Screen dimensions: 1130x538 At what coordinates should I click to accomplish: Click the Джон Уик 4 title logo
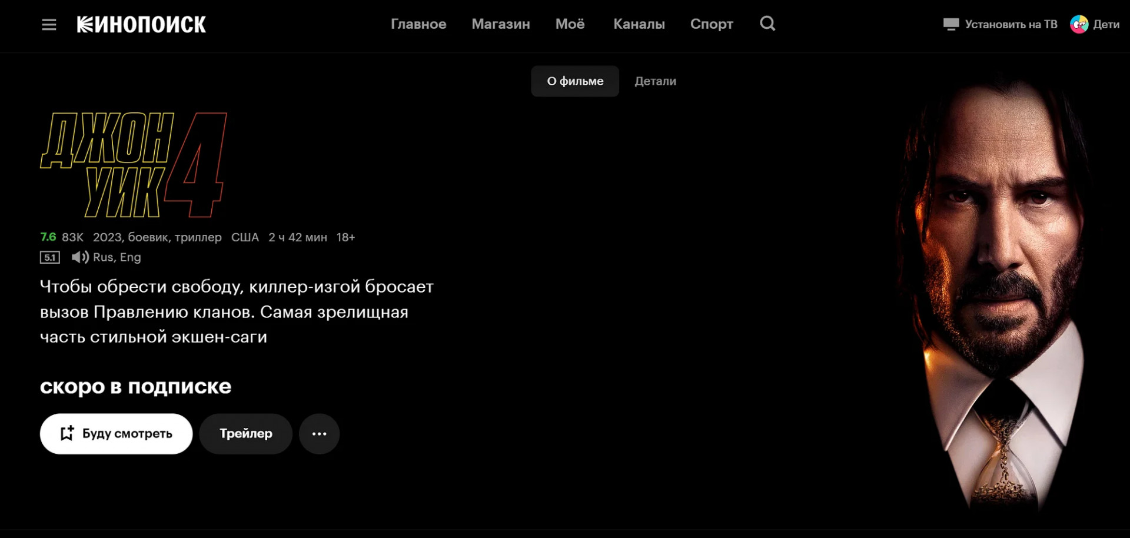click(134, 165)
